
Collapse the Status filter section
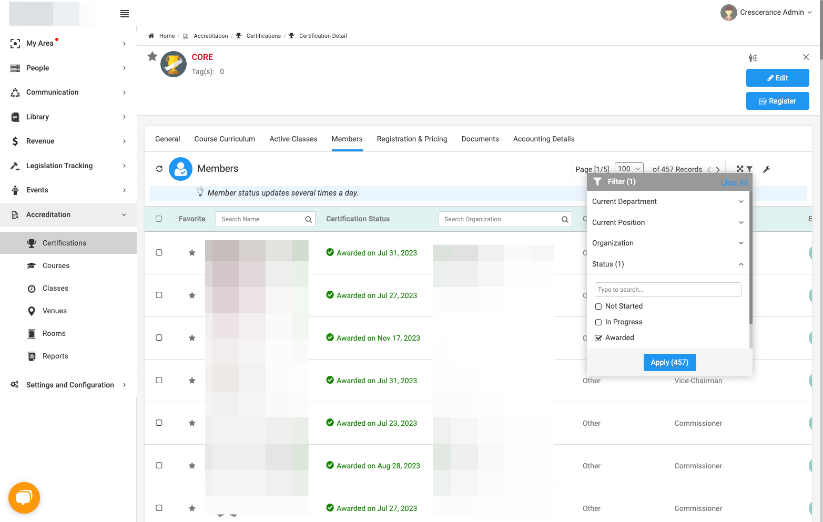coord(668,264)
